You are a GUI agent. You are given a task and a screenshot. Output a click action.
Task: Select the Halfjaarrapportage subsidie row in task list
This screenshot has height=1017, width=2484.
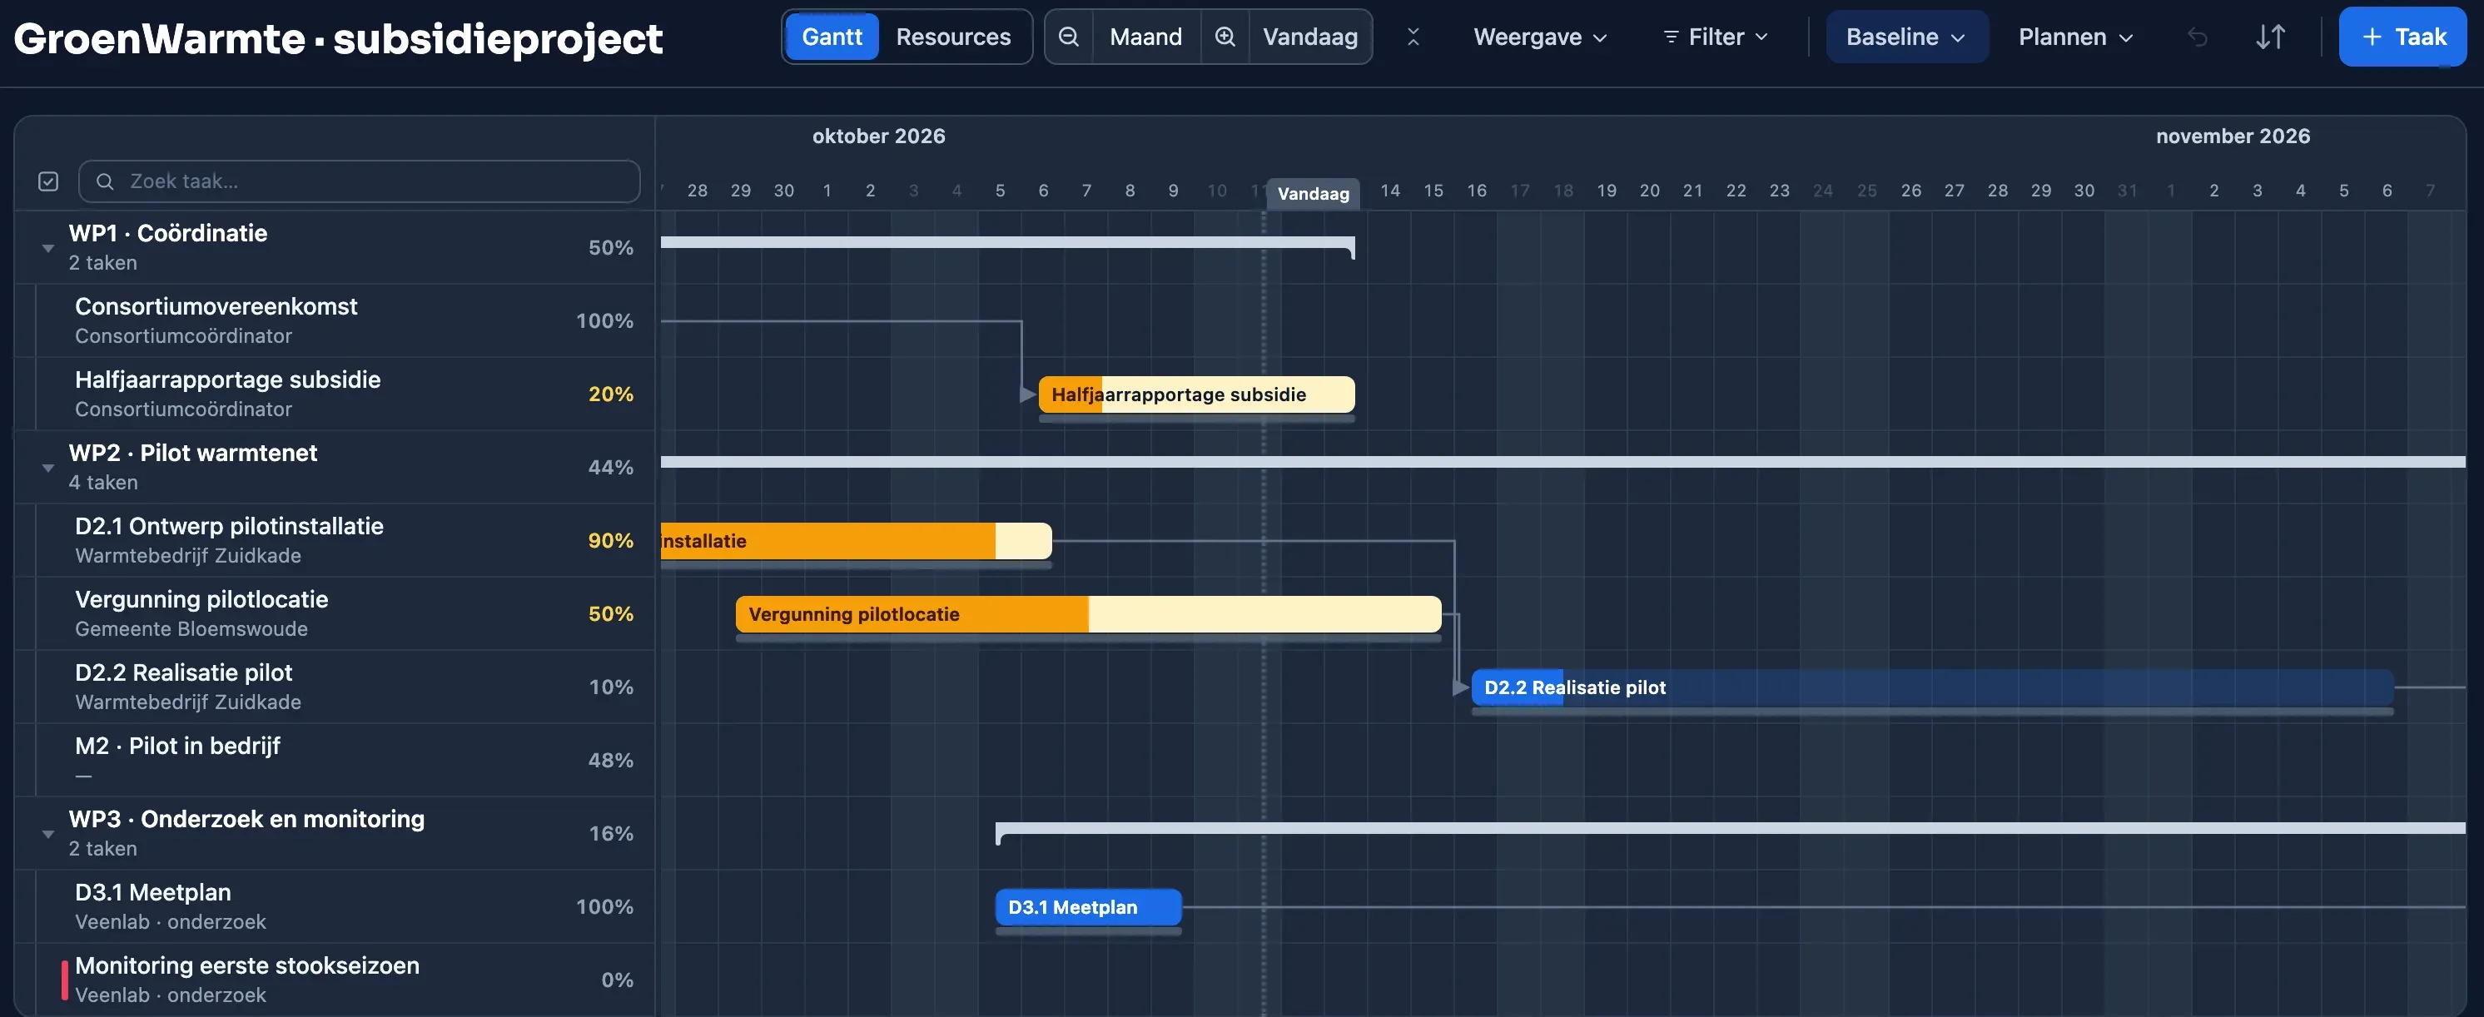335,394
